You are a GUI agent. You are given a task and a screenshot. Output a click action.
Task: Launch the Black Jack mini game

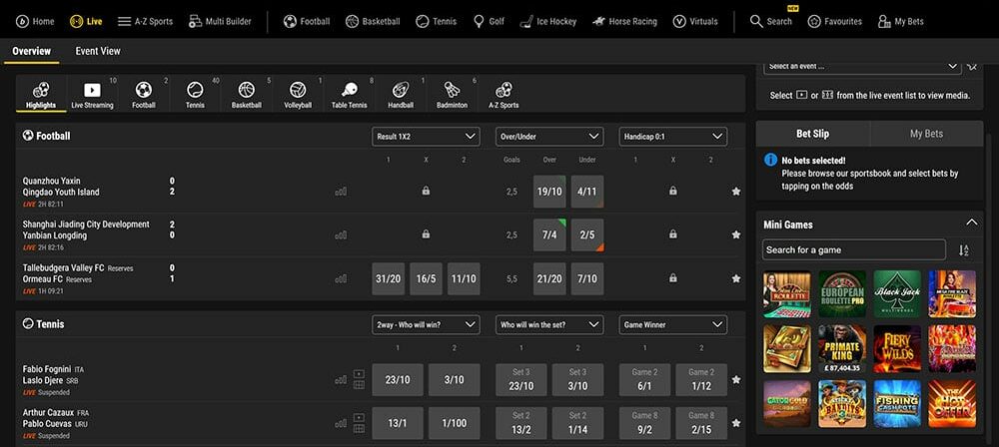pos(897,294)
